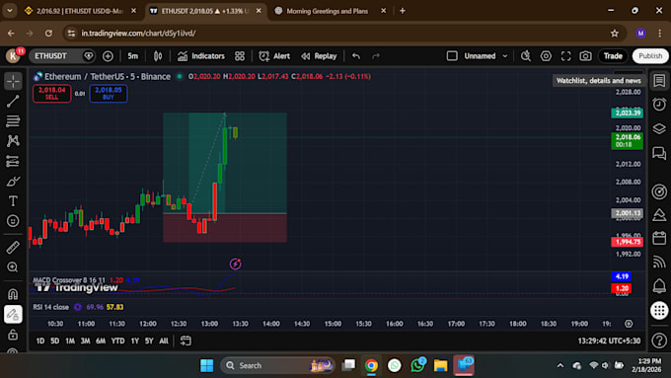Expand the Unnamed layout dropdown
Viewport: 671px width, 378px height.
505,56
